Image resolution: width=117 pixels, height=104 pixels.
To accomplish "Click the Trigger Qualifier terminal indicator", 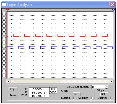I will pos(110,98).
